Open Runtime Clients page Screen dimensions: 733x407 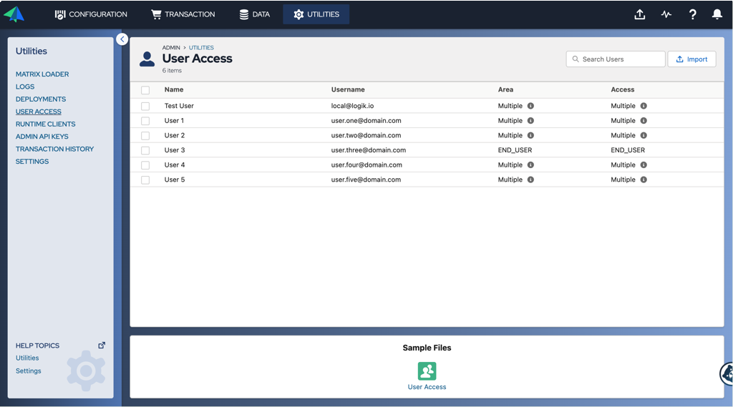(x=45, y=124)
